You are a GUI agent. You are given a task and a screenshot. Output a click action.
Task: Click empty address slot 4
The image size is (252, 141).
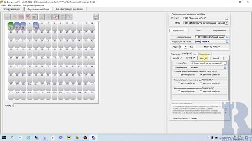click(30, 27)
